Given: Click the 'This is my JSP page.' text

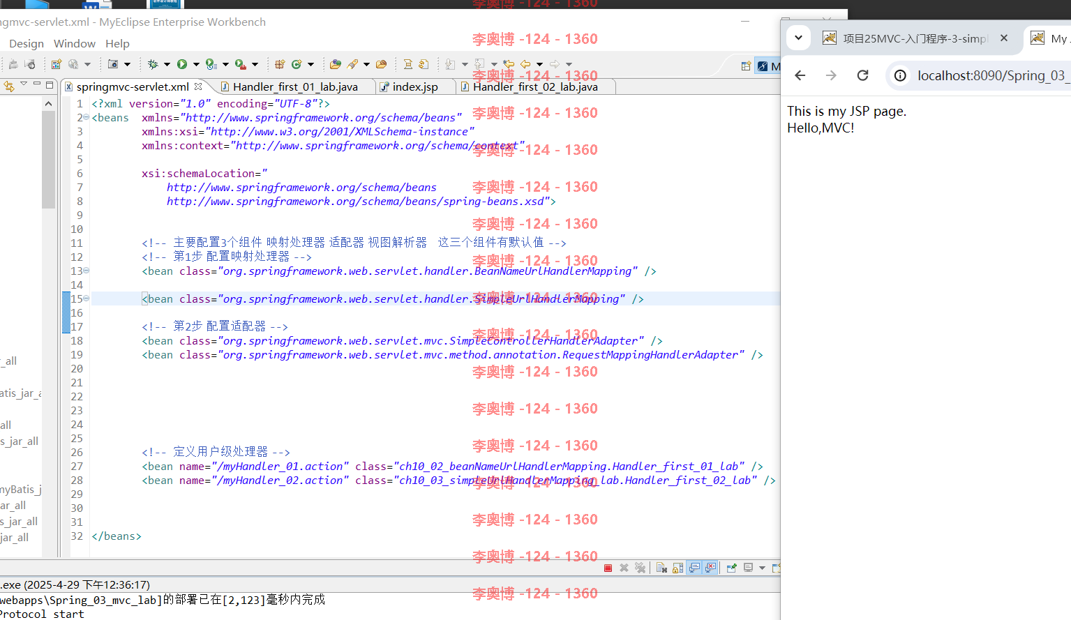Looking at the screenshot, I should (x=846, y=111).
